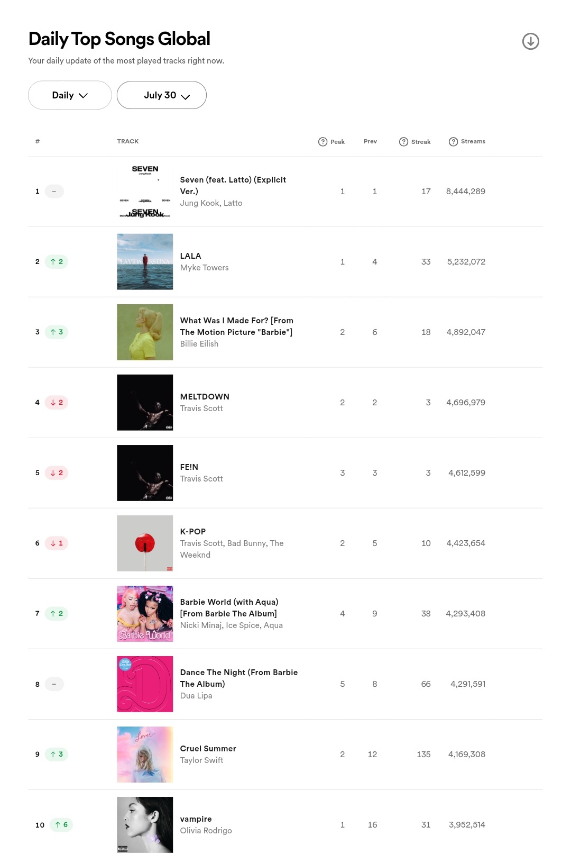
Task: Click the Barbie World album artwork
Action: [145, 614]
